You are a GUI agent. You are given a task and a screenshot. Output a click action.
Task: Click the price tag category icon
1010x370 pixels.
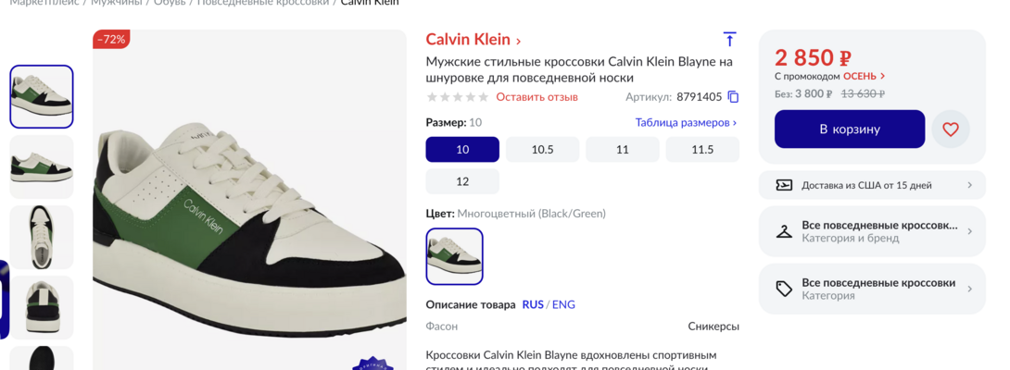[784, 289]
